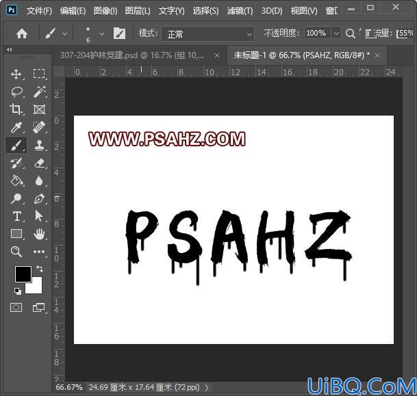Expand the status bar info arrow

(207, 388)
